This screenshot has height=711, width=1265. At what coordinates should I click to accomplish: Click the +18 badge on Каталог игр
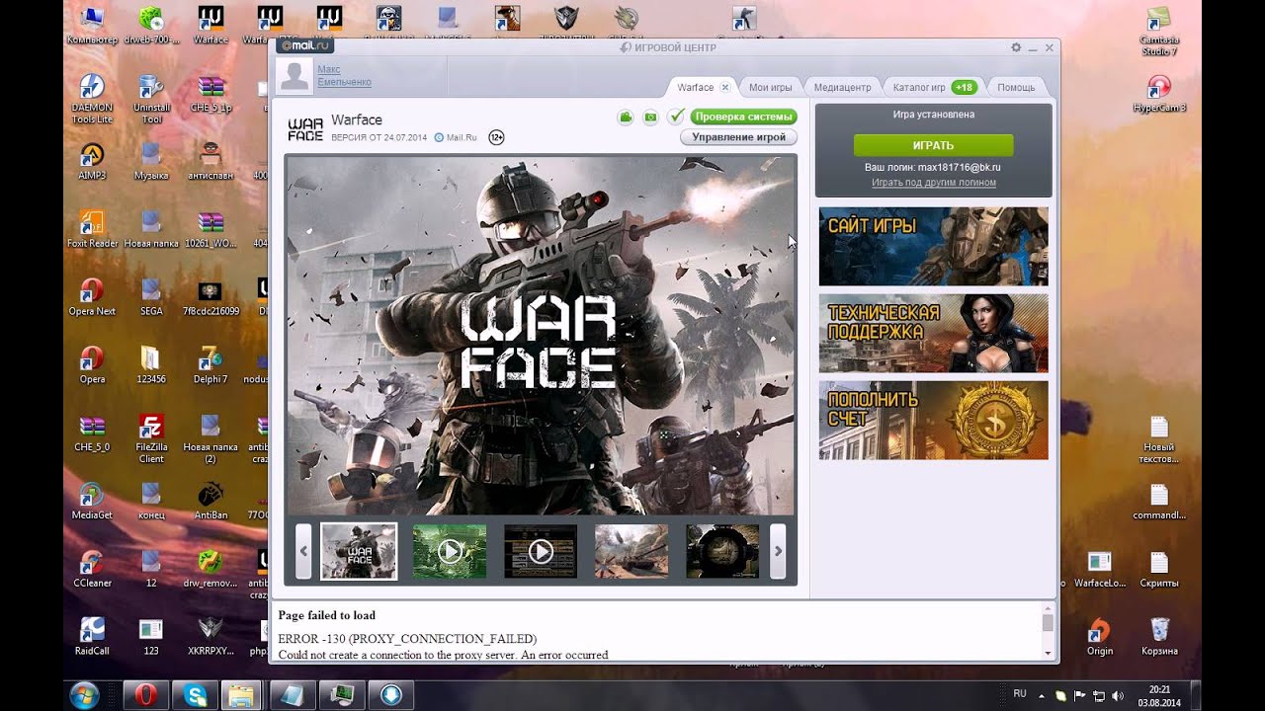click(x=965, y=87)
